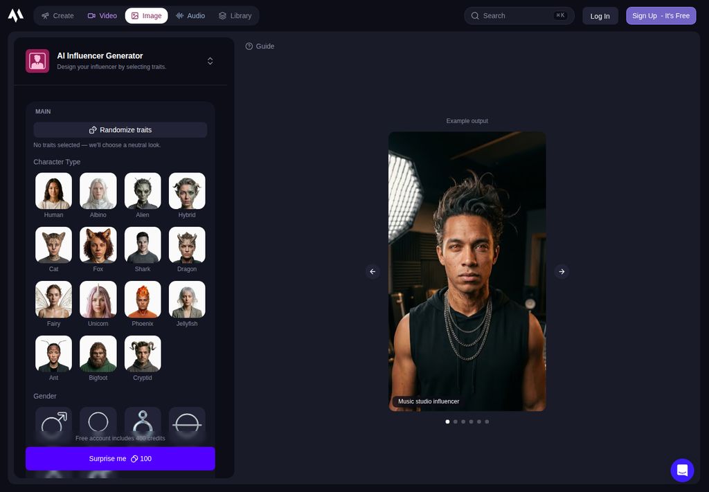The height and width of the screenshot is (492, 709).
Task: Choose the male gender symbol
Action: 53,423
